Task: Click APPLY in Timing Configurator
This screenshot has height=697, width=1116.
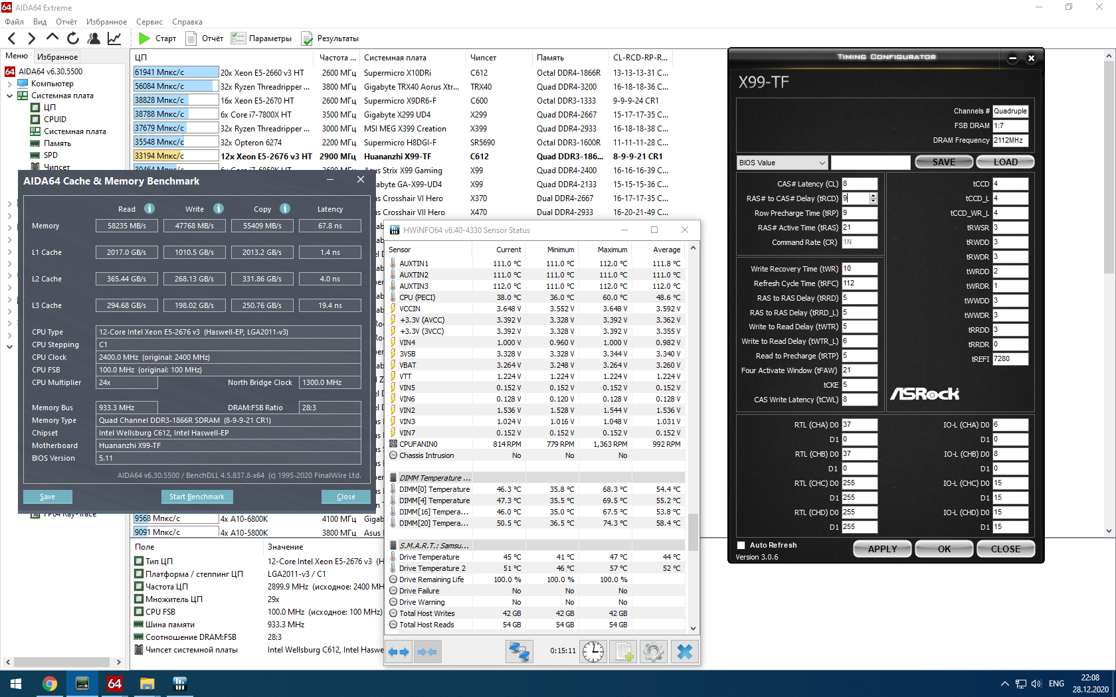Action: 882,549
